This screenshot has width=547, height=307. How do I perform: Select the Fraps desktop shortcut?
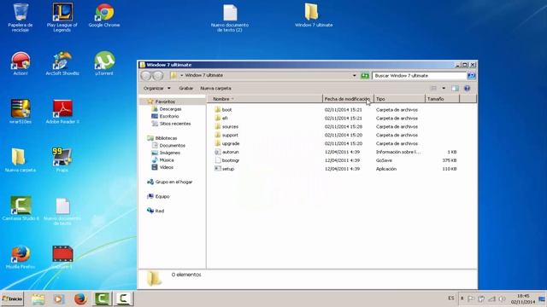(62, 159)
